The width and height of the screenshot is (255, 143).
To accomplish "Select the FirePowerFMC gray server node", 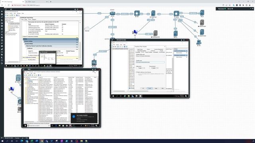I will (x=155, y=33).
